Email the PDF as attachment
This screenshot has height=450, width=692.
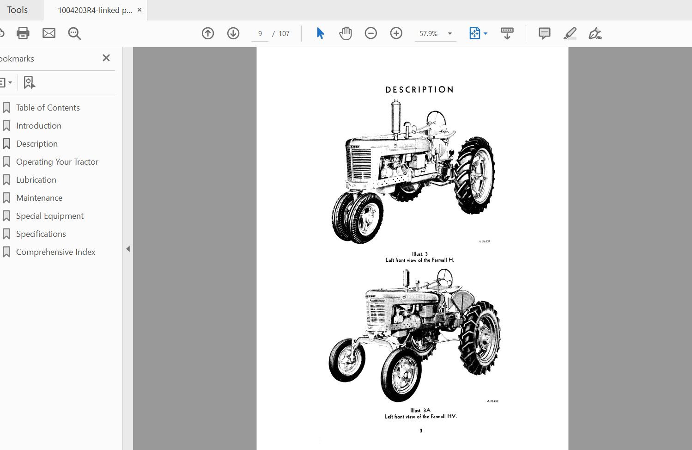tap(49, 33)
